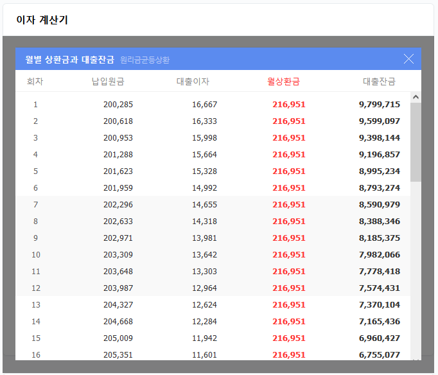The height and width of the screenshot is (375, 438).
Task: Select interest value 11,601
Action: click(204, 355)
